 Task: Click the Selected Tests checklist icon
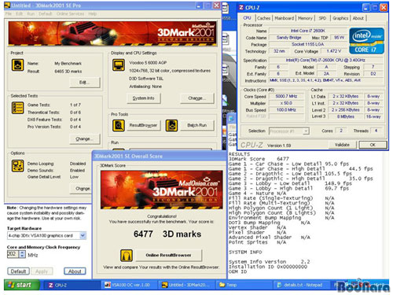(x=17, y=108)
